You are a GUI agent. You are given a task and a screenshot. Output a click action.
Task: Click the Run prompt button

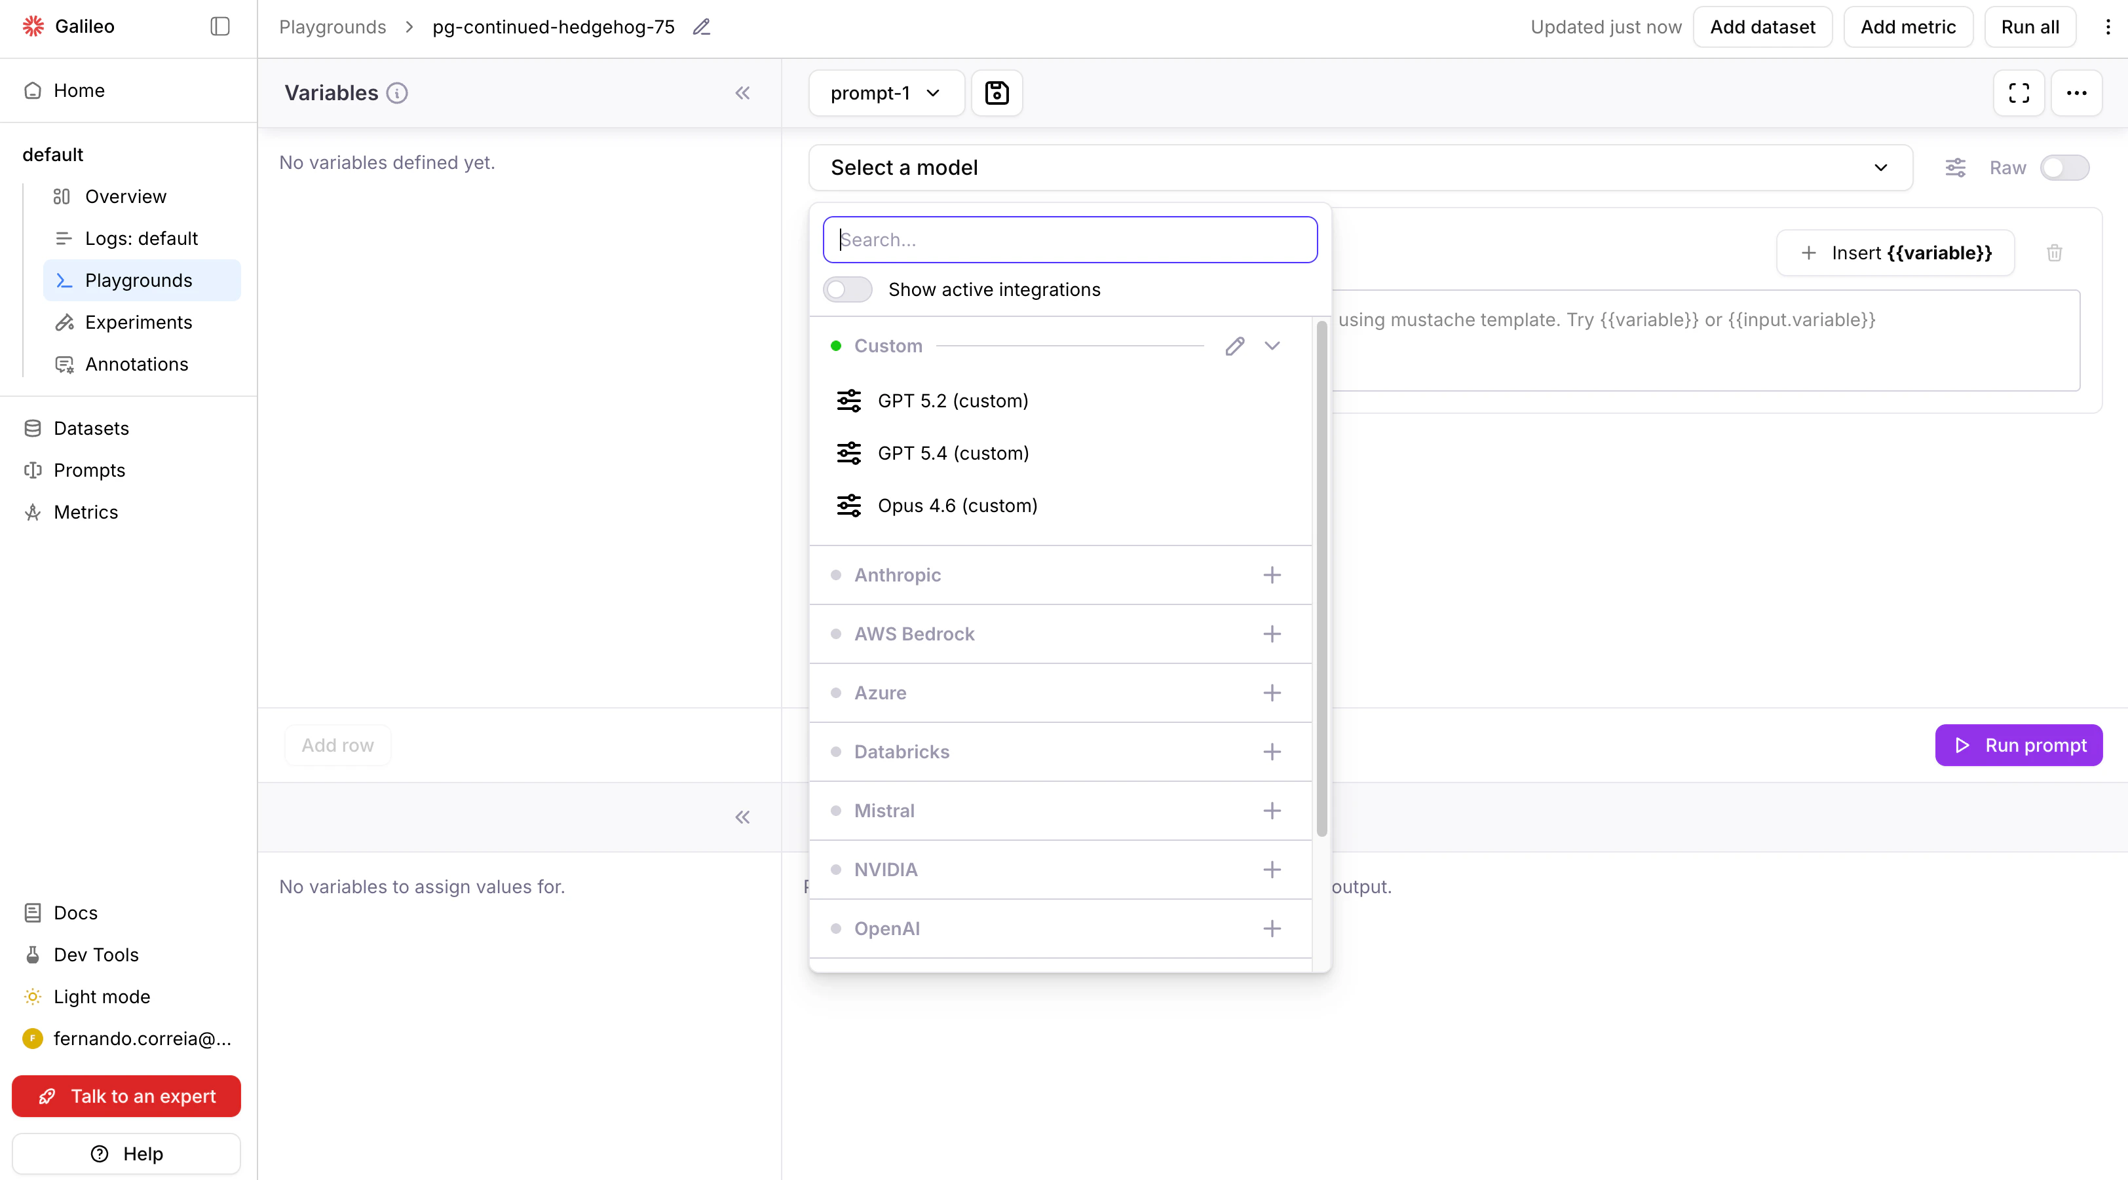coord(2018,744)
